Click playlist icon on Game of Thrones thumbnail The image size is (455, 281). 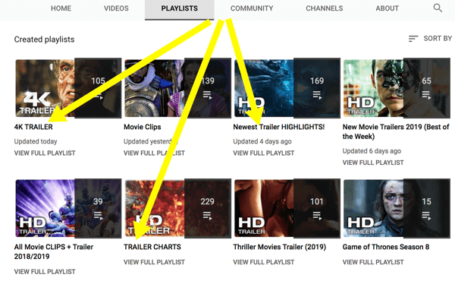pos(426,216)
